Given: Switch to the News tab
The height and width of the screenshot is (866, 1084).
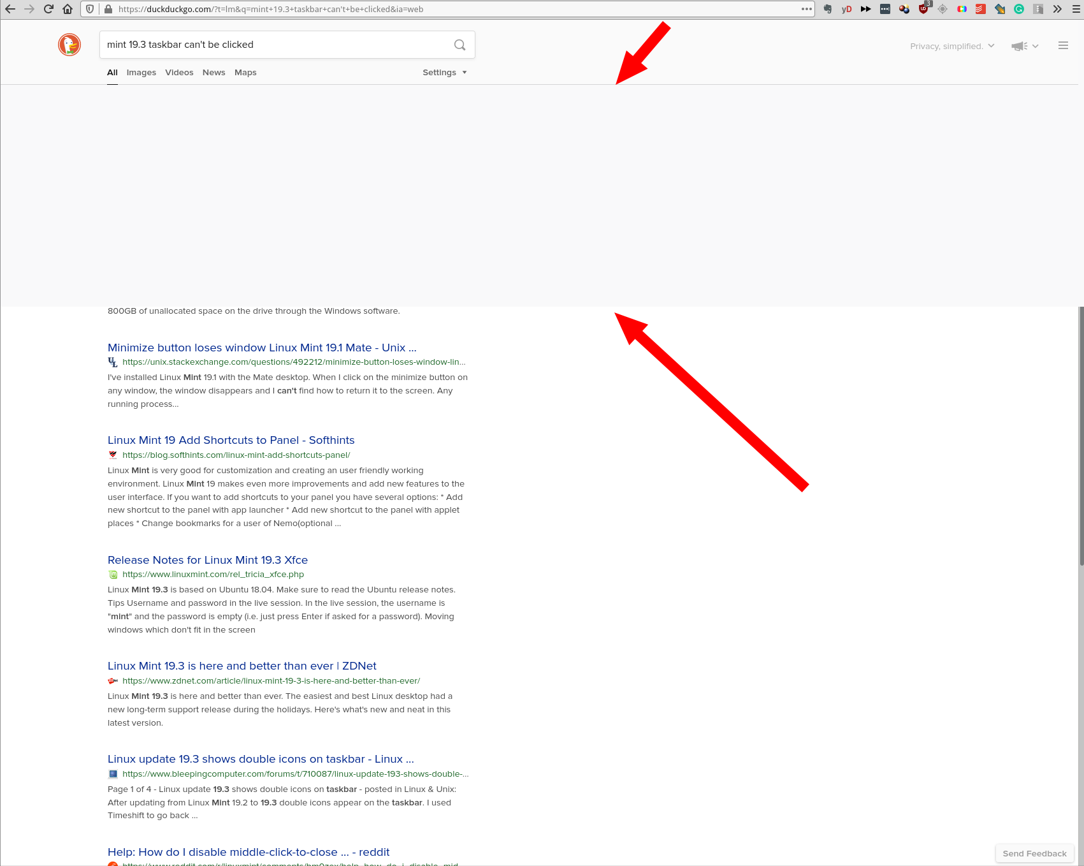Looking at the screenshot, I should tap(214, 73).
